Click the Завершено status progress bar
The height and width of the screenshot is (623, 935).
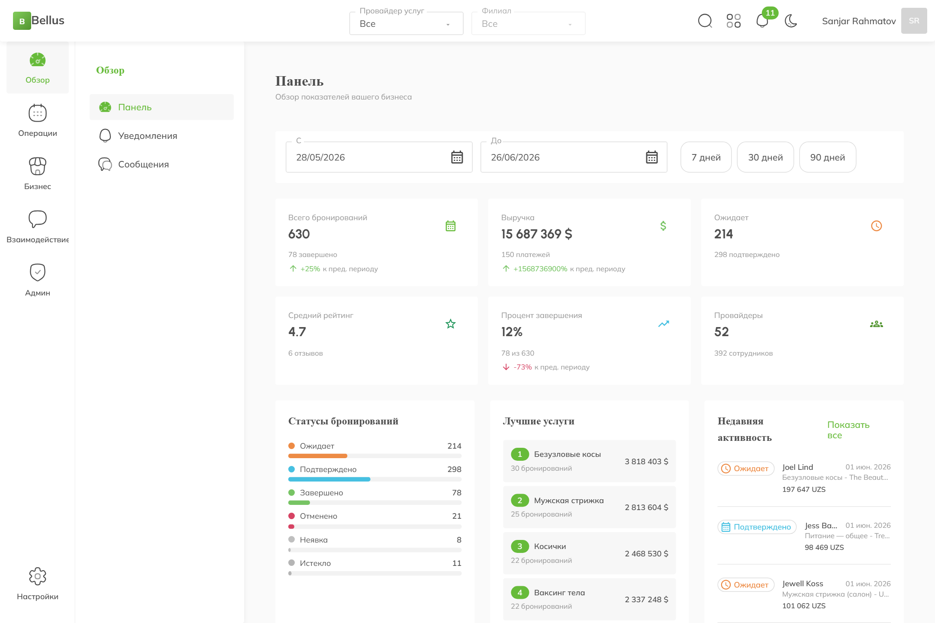(375, 502)
